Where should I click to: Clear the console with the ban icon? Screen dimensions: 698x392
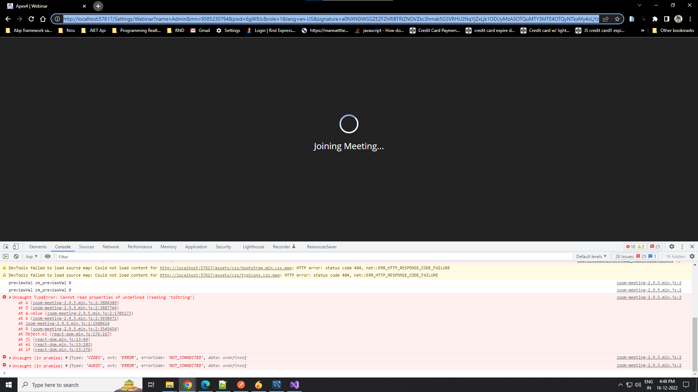(x=16, y=256)
